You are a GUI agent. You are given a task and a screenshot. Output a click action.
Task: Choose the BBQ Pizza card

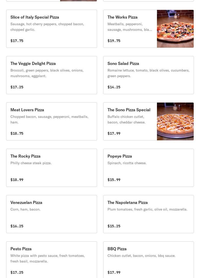click(x=148, y=260)
